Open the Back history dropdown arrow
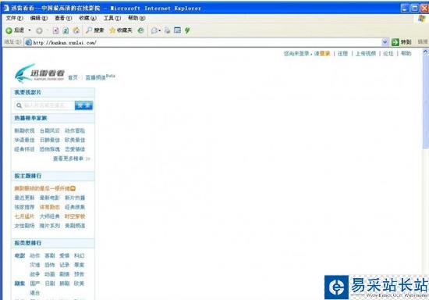This screenshot has height=300, width=429. pyautogui.click(x=30, y=30)
